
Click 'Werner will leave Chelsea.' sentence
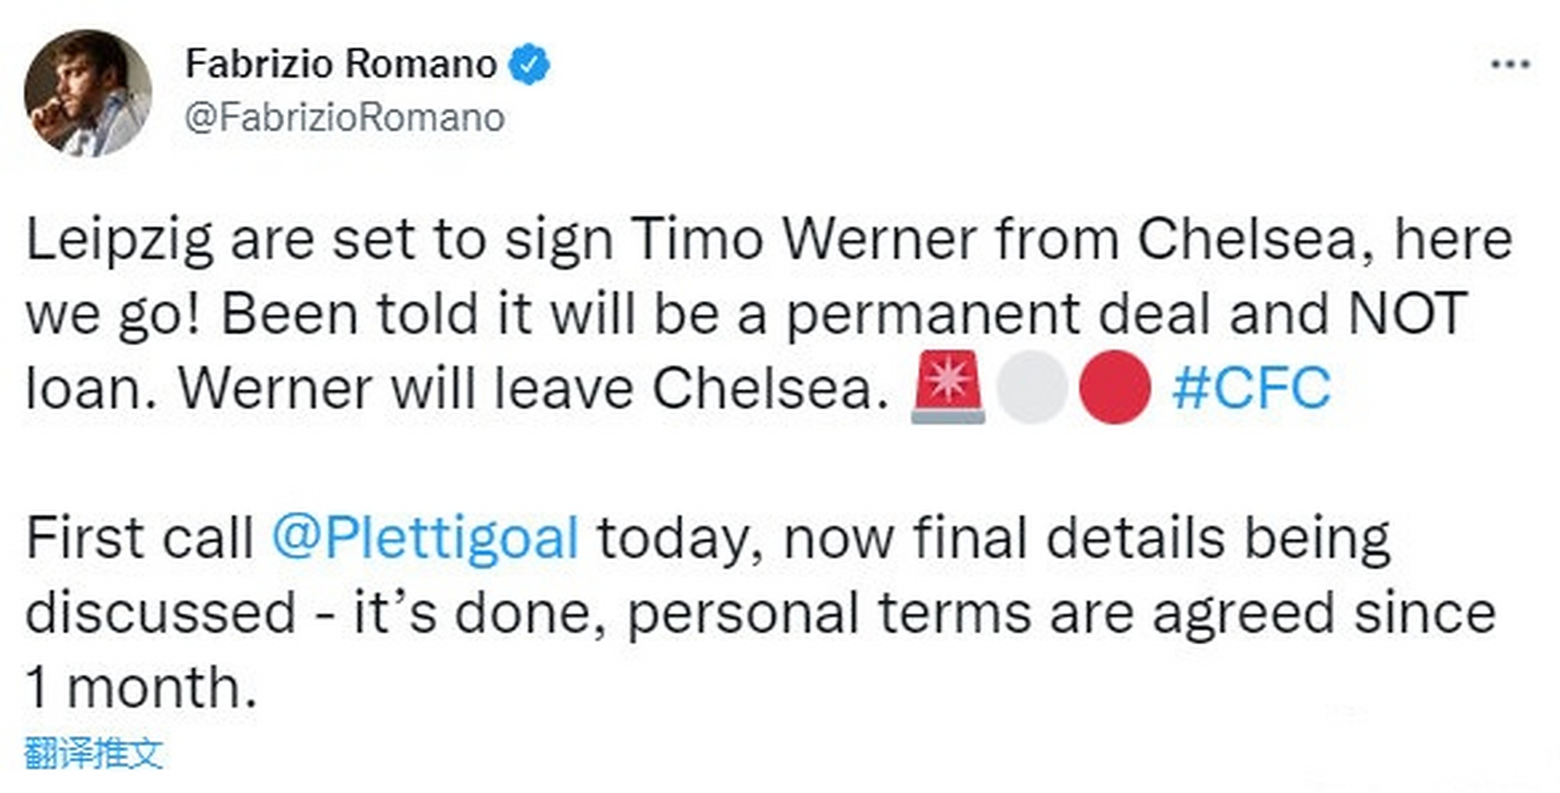coord(534,388)
